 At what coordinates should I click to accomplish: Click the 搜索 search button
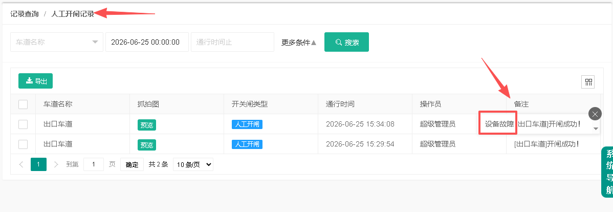[347, 42]
